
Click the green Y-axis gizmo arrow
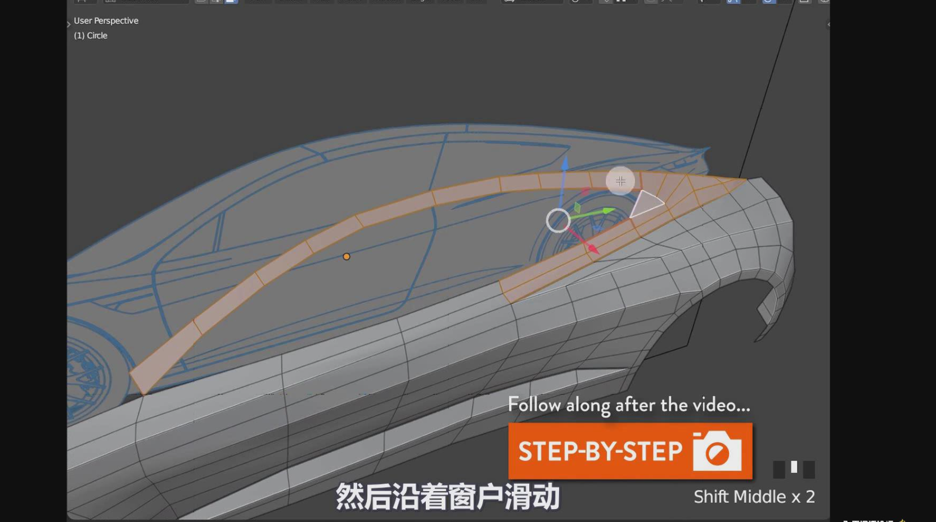[x=608, y=211]
